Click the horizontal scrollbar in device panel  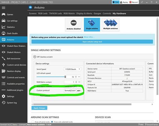[x=82, y=104]
